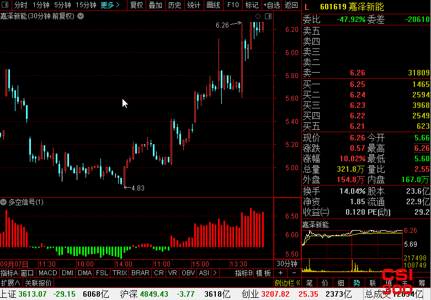Activate the 画线 drawing tool
Screen dimensions: 431x300
pos(214,5)
